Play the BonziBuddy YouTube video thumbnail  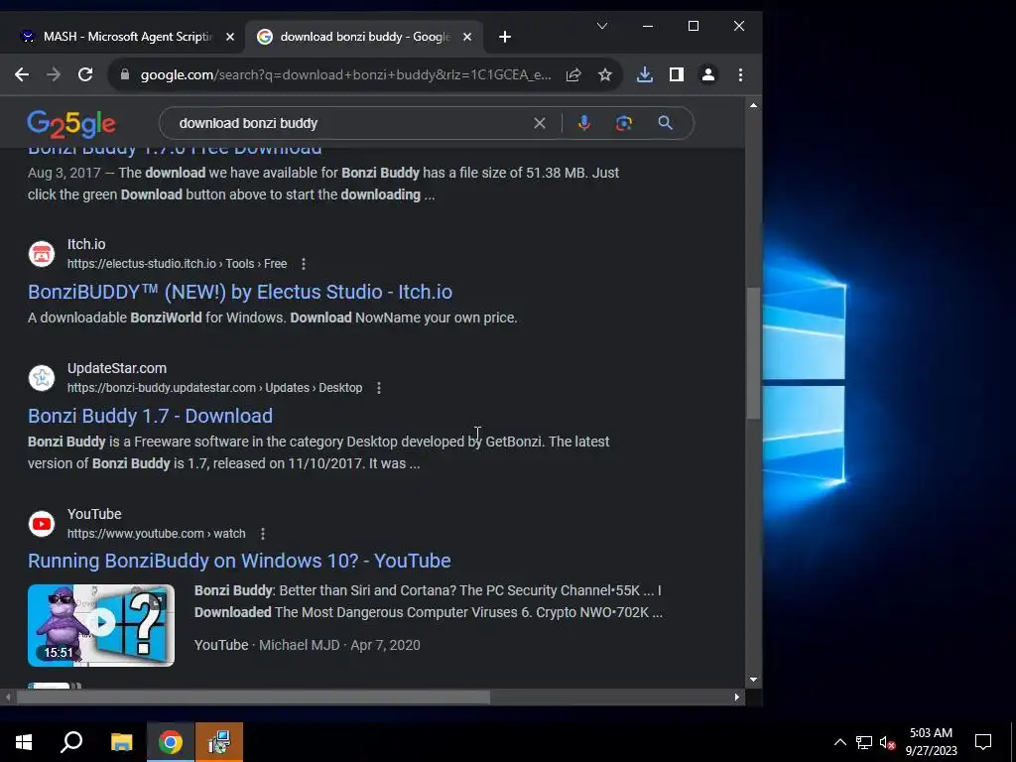(101, 625)
